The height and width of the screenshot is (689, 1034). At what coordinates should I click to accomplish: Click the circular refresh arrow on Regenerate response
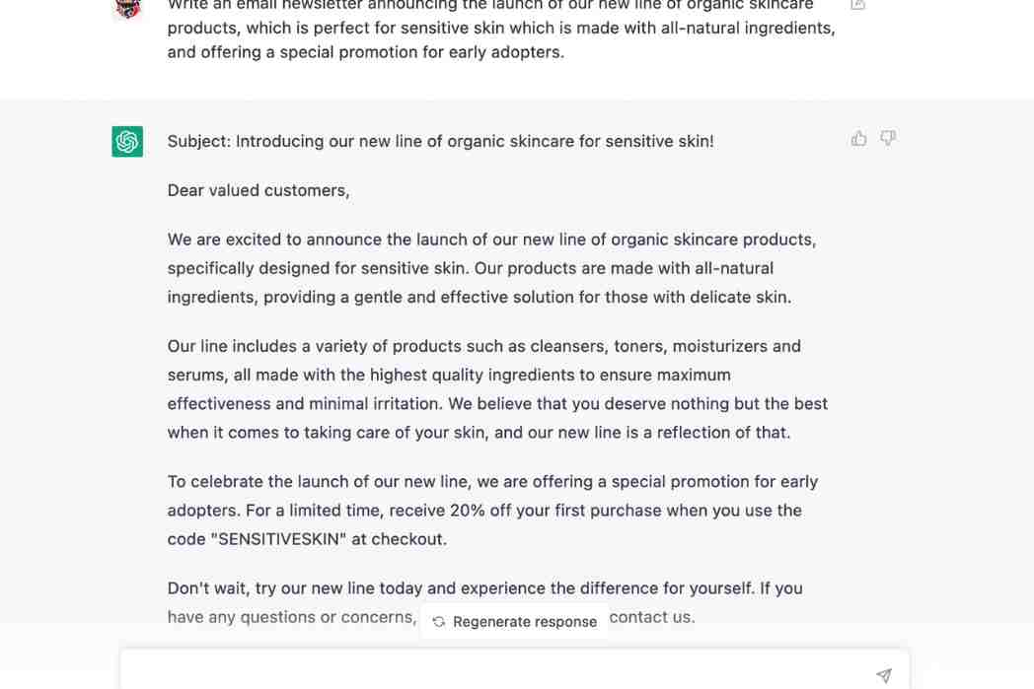click(x=438, y=621)
